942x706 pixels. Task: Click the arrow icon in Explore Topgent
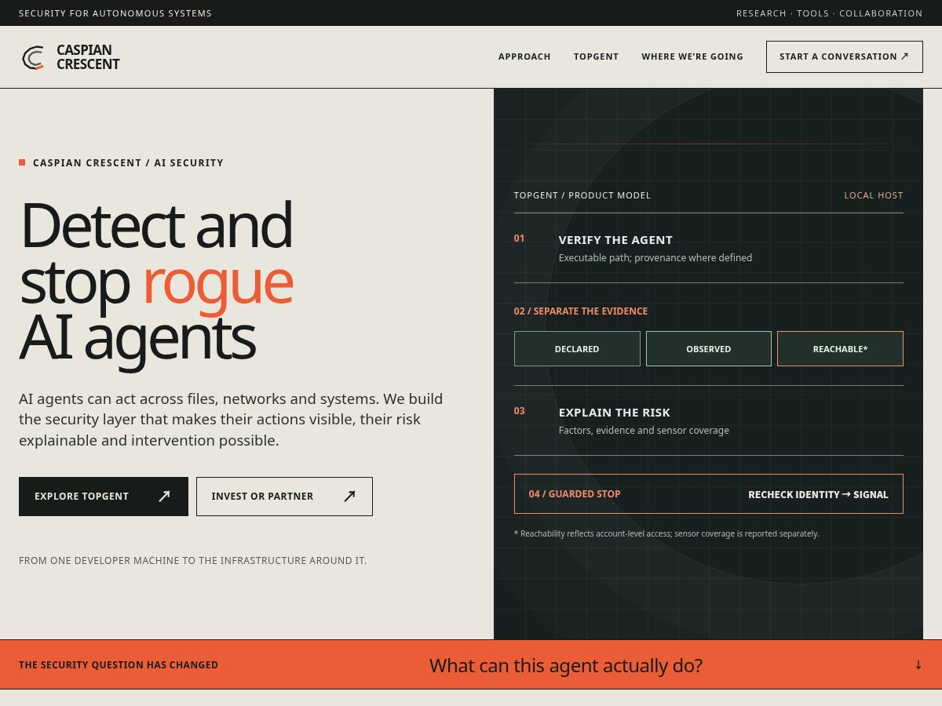click(164, 496)
